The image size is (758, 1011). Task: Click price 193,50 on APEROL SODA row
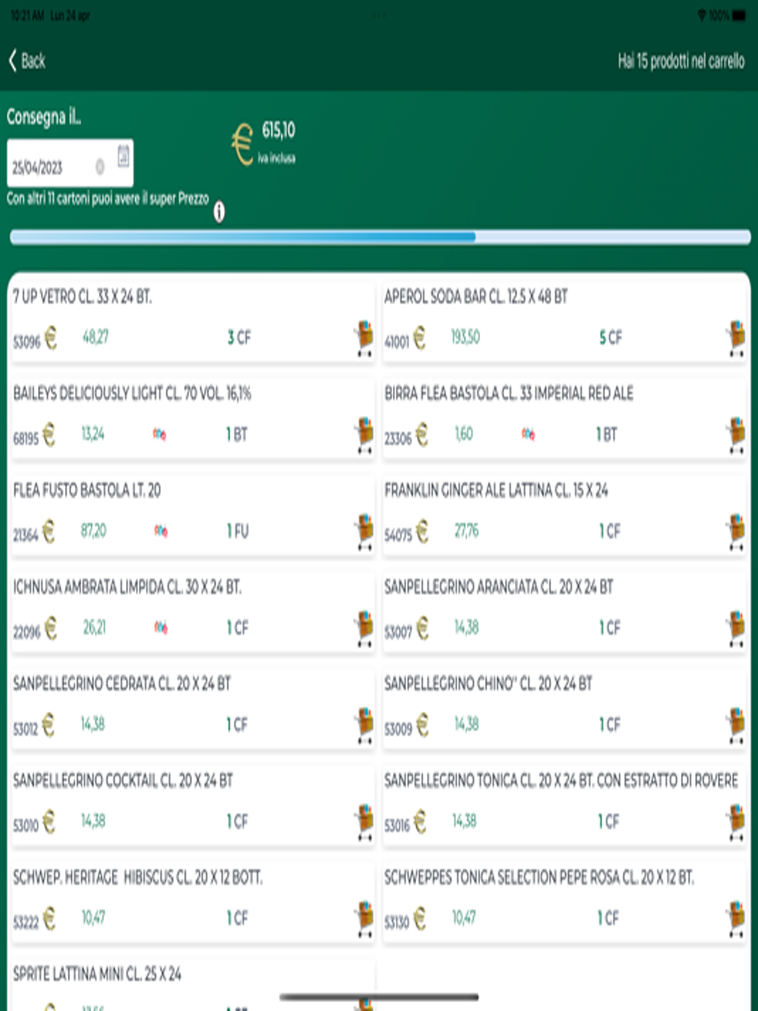pos(465,337)
